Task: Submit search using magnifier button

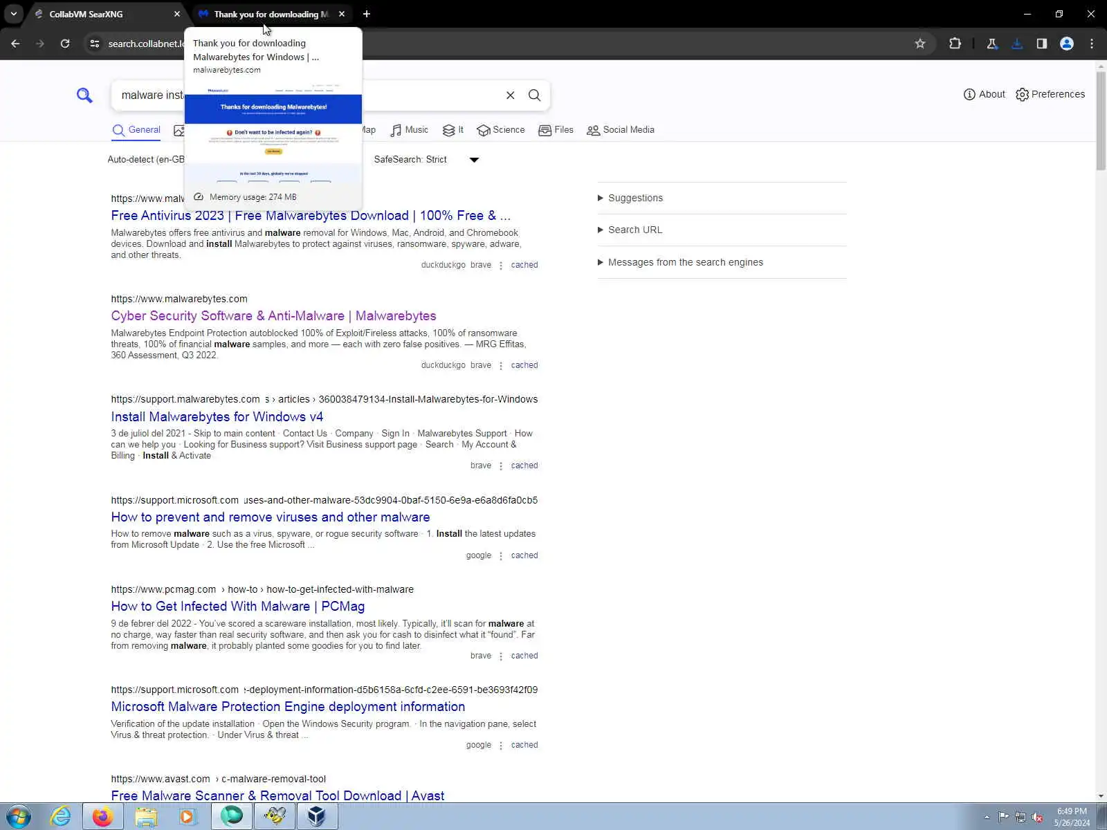Action: [x=535, y=95]
